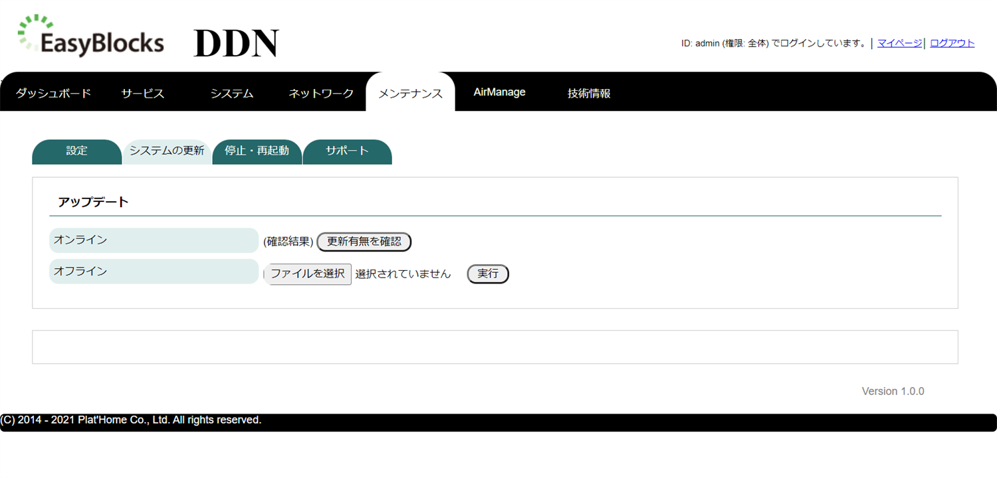Select the メンテナンス menu
Viewport: 997px width, 478px height.
410,93
